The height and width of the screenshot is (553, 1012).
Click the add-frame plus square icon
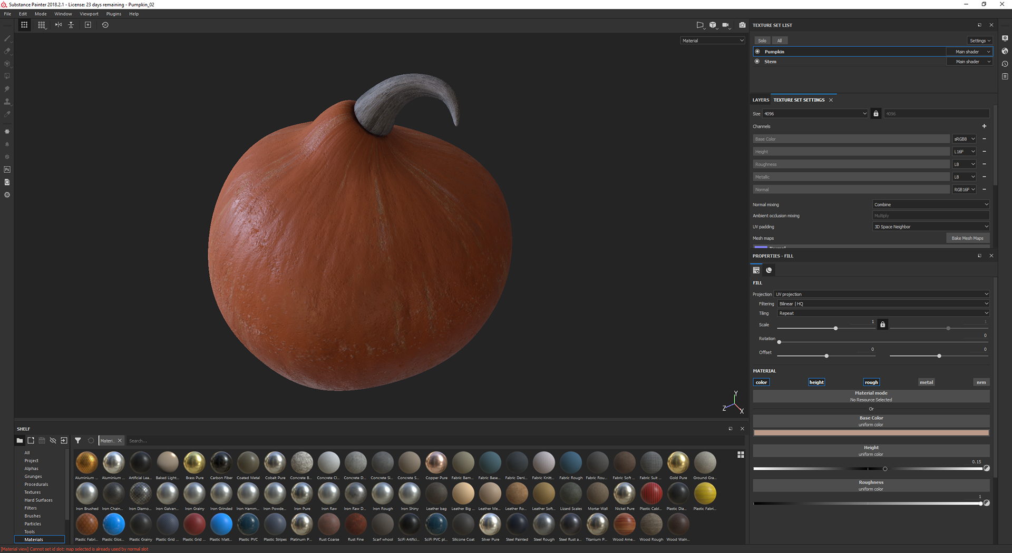point(88,25)
